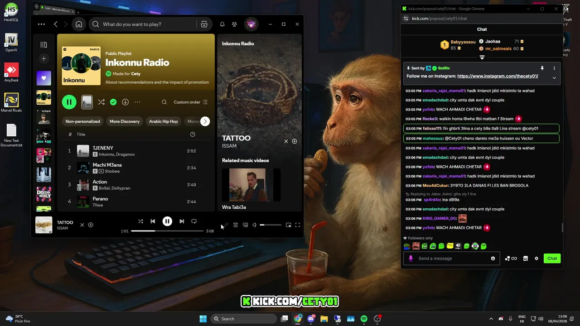Add TATTOO to playlist in side panel

point(295,141)
